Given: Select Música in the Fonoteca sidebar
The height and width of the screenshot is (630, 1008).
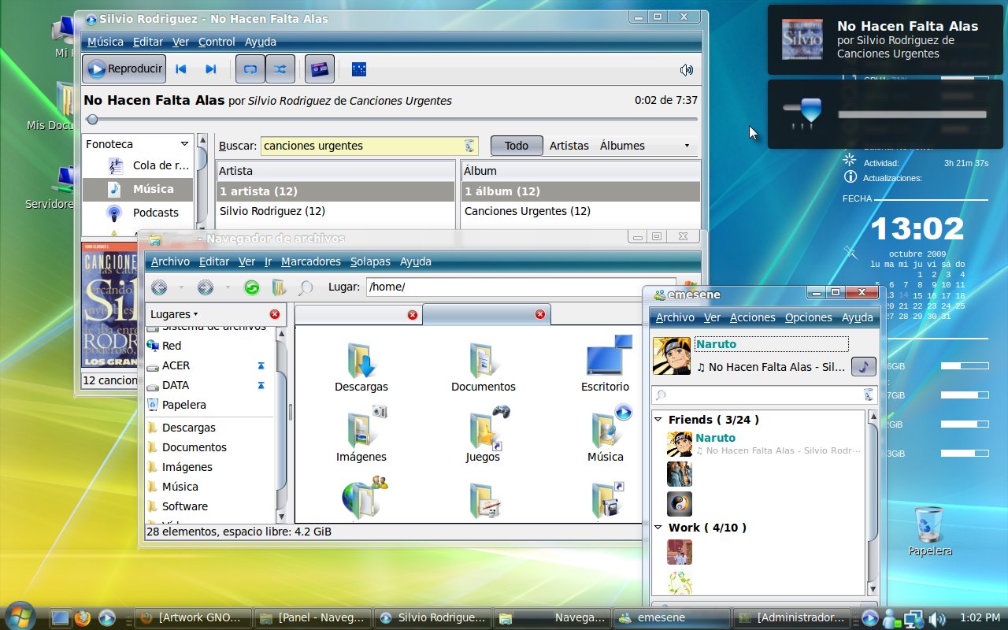Looking at the screenshot, I should (x=139, y=189).
